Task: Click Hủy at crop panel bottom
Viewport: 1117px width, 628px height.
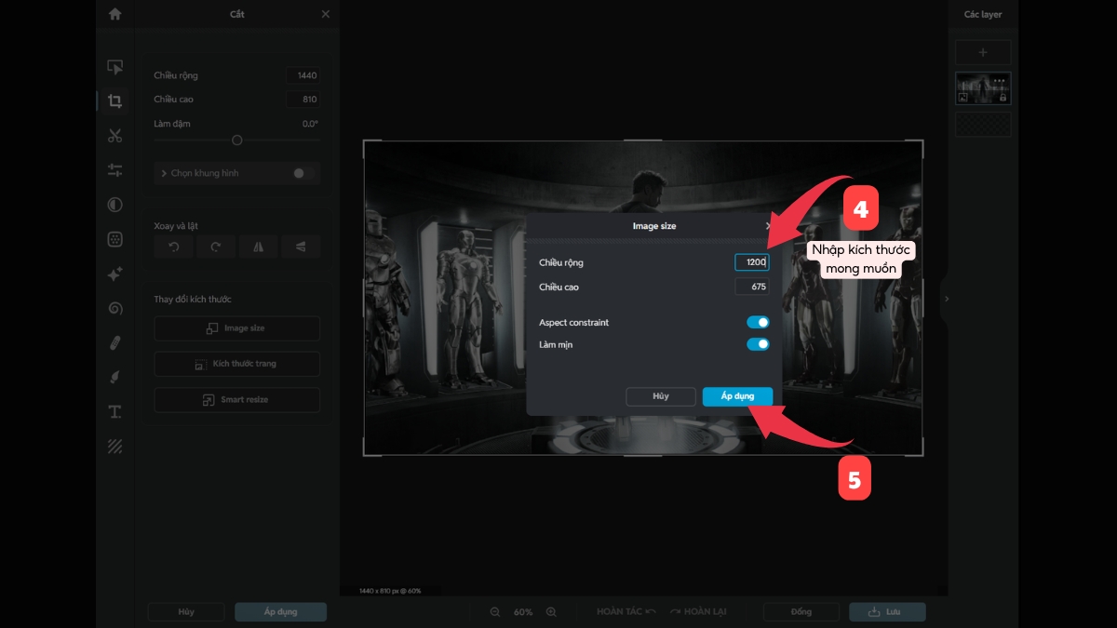Action: (186, 612)
